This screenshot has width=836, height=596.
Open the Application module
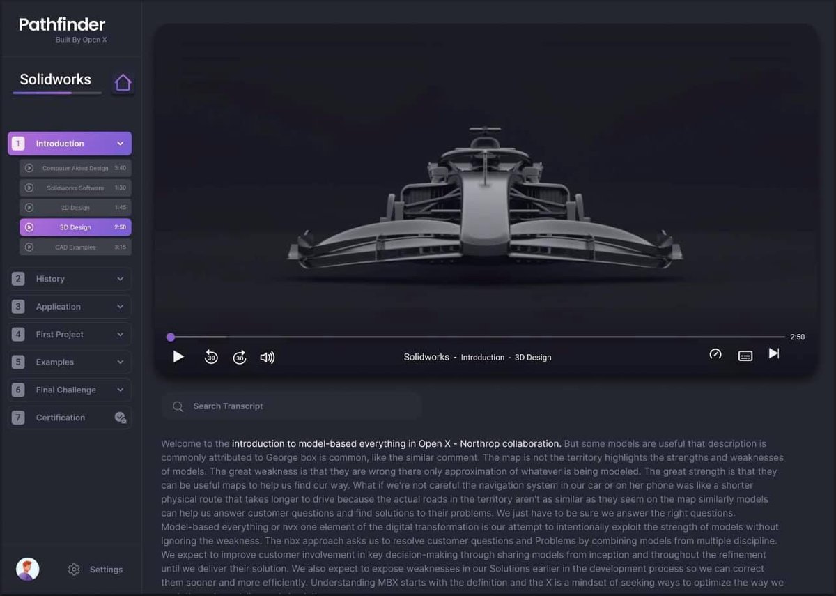pyautogui.click(x=70, y=307)
